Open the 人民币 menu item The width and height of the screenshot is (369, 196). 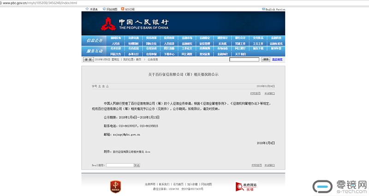click(116, 43)
